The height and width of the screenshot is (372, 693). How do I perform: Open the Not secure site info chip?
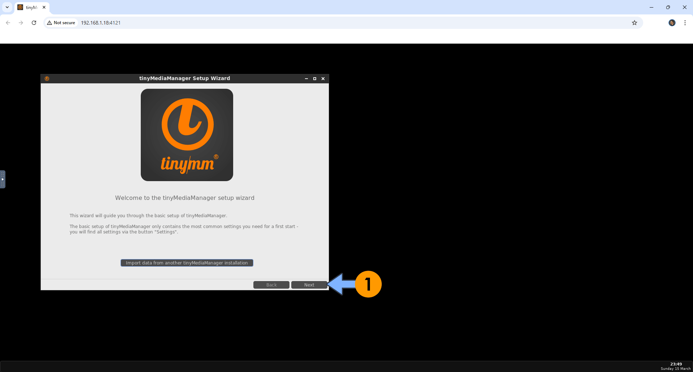[x=61, y=23]
